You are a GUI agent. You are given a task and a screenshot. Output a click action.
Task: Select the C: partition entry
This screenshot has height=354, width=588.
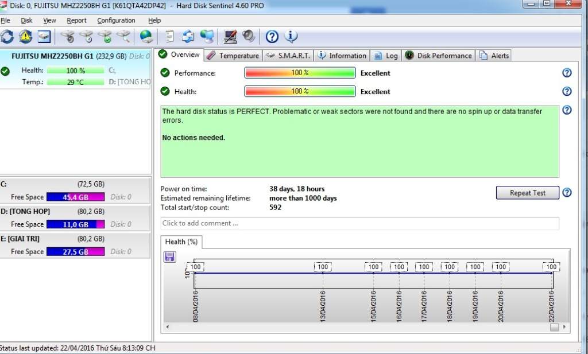point(75,190)
